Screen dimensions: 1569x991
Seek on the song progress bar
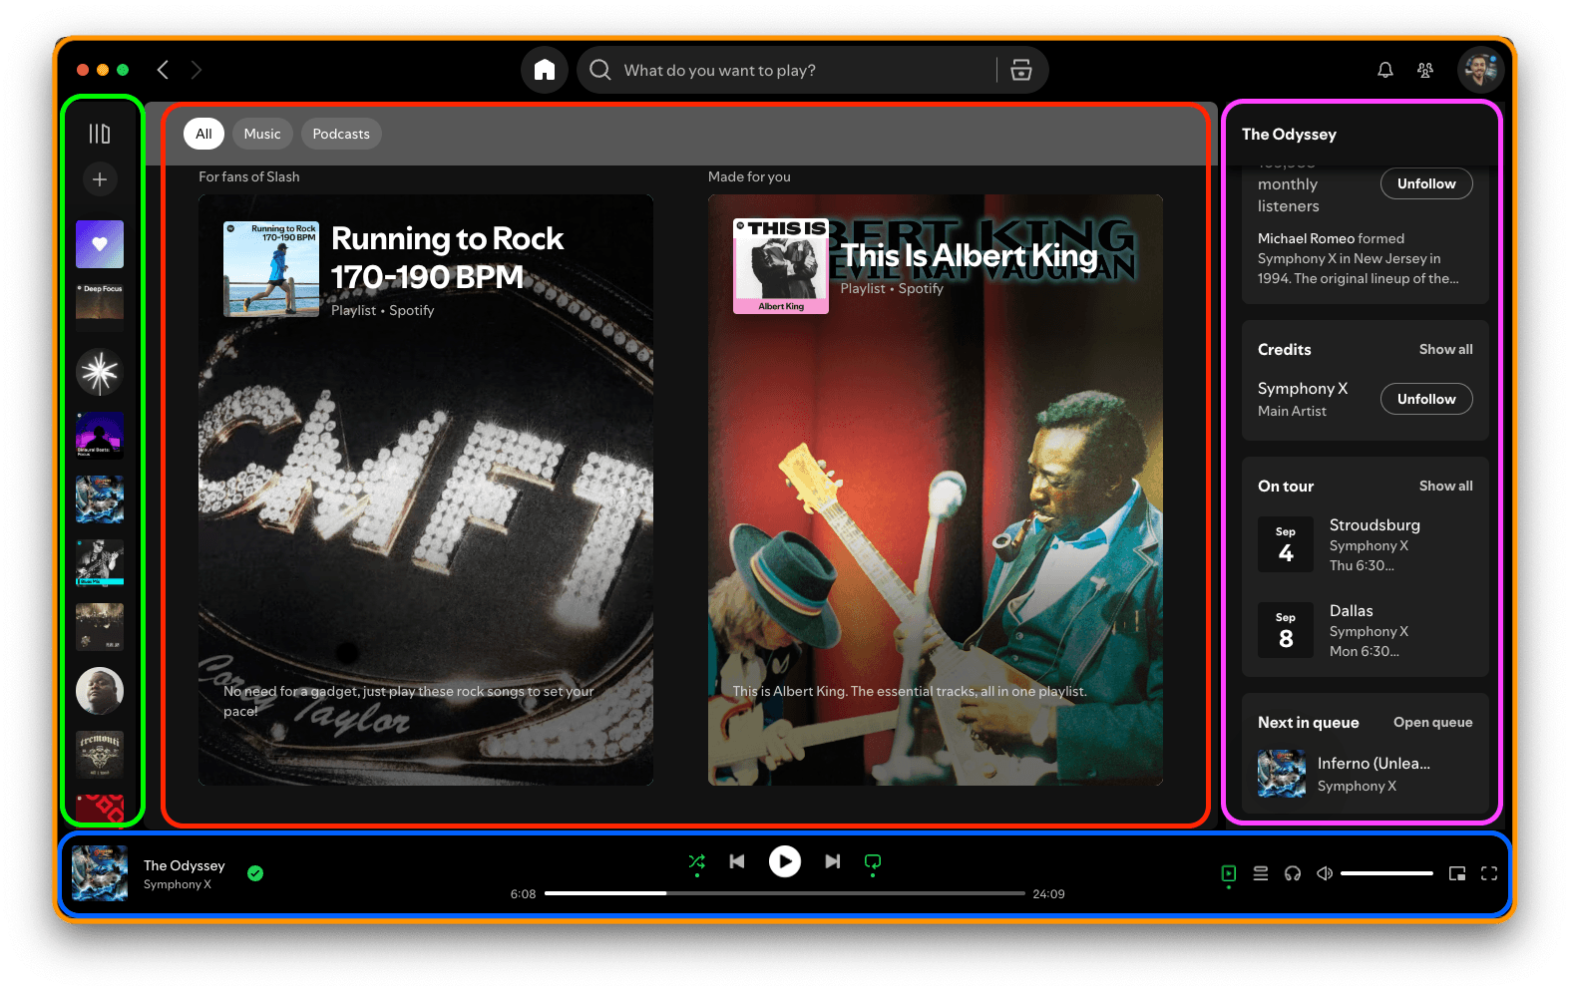[785, 893]
